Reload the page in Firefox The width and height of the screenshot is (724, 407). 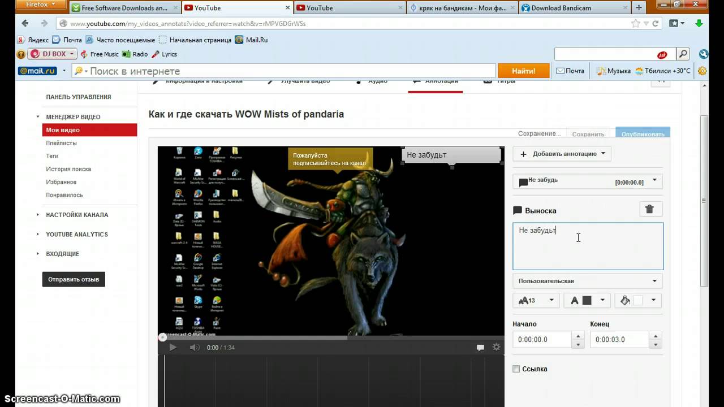coord(656,24)
